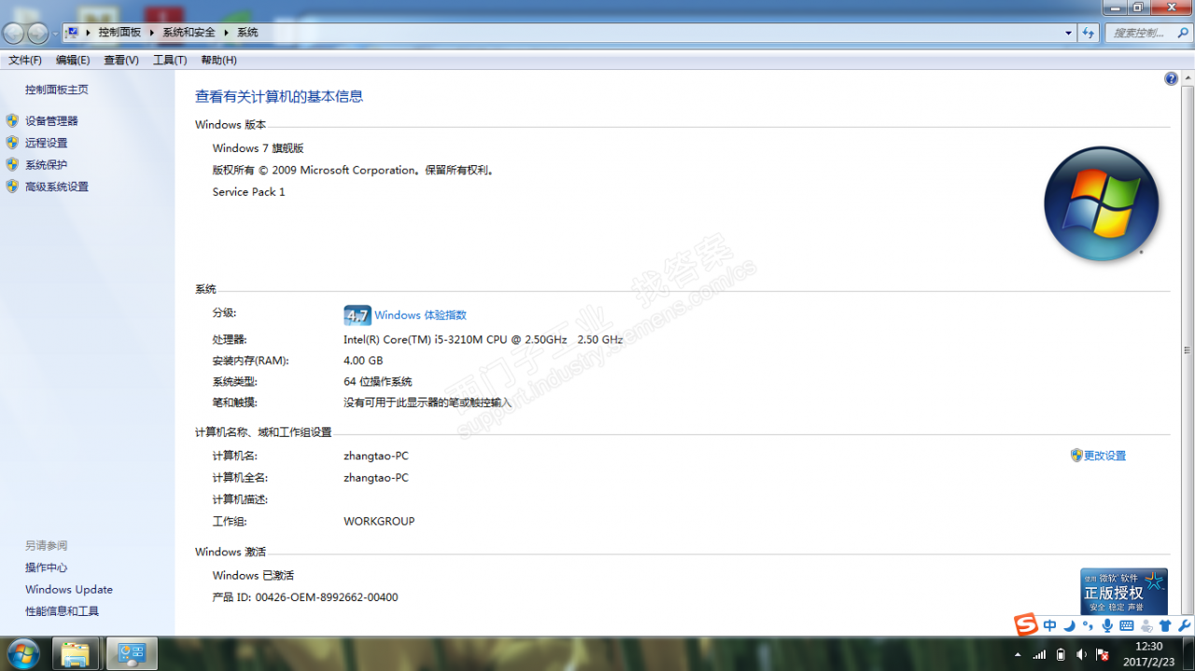Click the shield icon beside 设备管理器
This screenshot has height=671, width=1195.
click(12, 120)
